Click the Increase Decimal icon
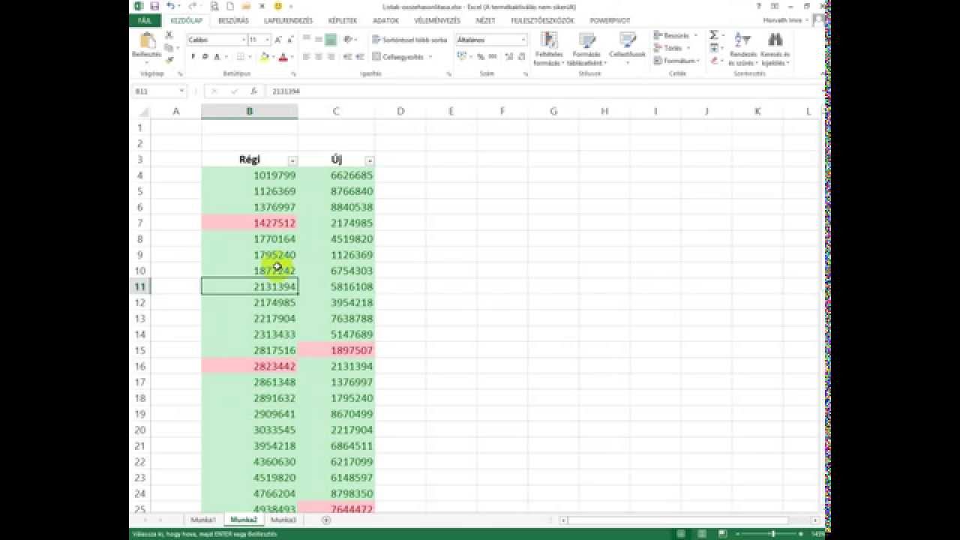Image resolution: width=960 pixels, height=540 pixels. (509, 57)
